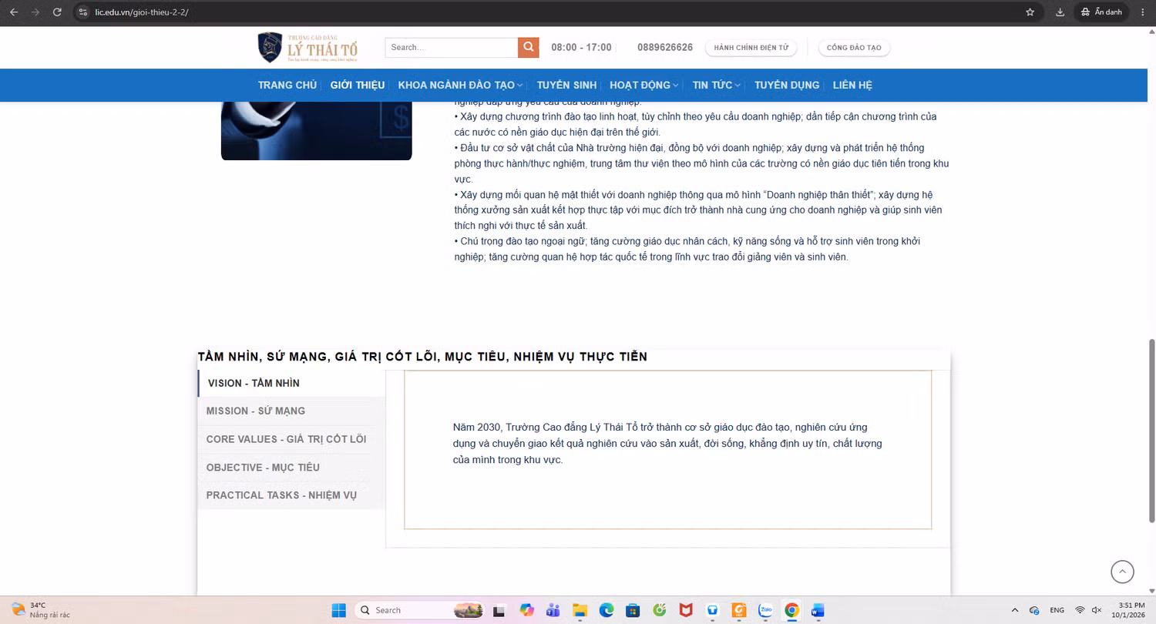
Task: Open McAfee from the taskbar
Action: (686, 610)
